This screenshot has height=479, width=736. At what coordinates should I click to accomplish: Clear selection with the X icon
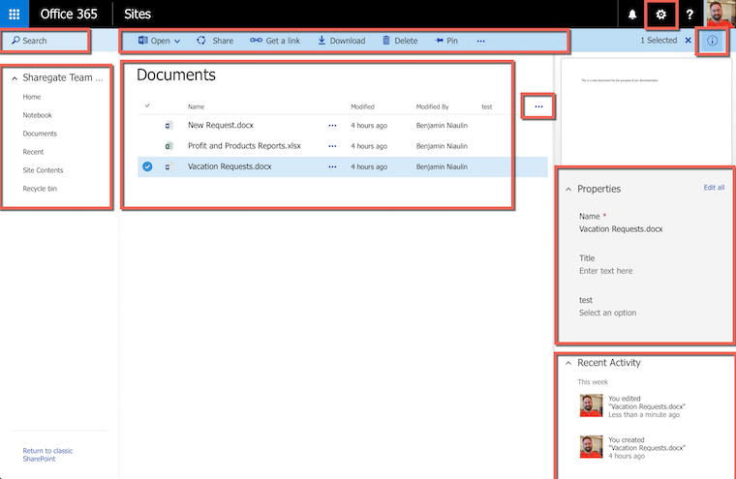[x=688, y=41]
